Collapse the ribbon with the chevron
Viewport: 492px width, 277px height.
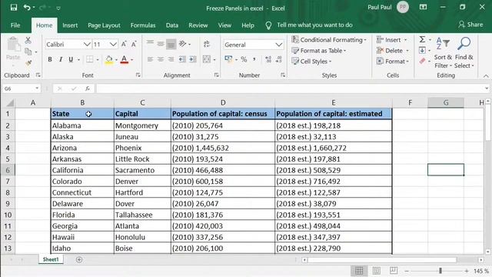click(486, 76)
